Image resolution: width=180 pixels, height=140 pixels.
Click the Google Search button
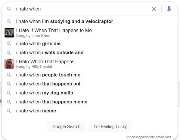pos(66,127)
